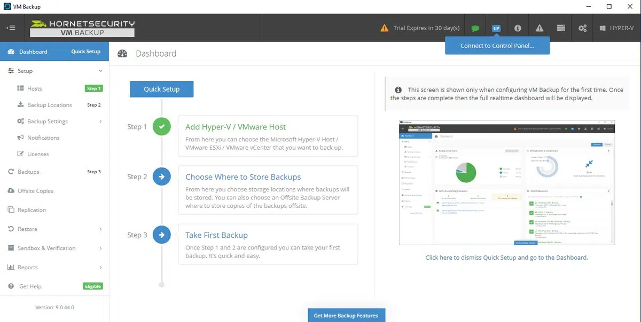The height and width of the screenshot is (322, 641).
Task: Click the Licenses edit icon
Action: 20,154
